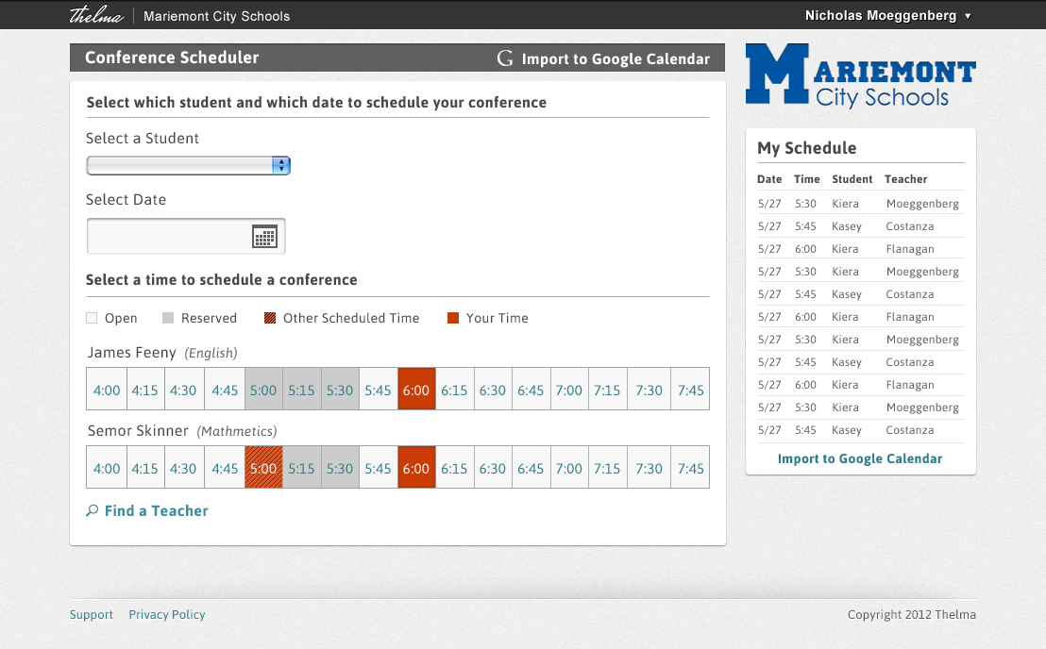
Task: Click the Your Time orange legend swatch
Action: coord(453,318)
